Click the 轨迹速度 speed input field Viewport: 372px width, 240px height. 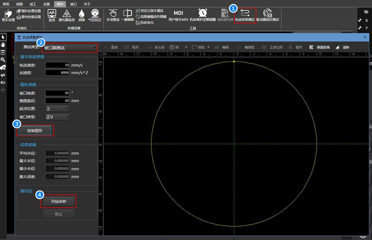[x=57, y=65]
